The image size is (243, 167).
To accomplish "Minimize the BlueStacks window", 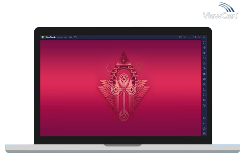I will pos(190,37).
